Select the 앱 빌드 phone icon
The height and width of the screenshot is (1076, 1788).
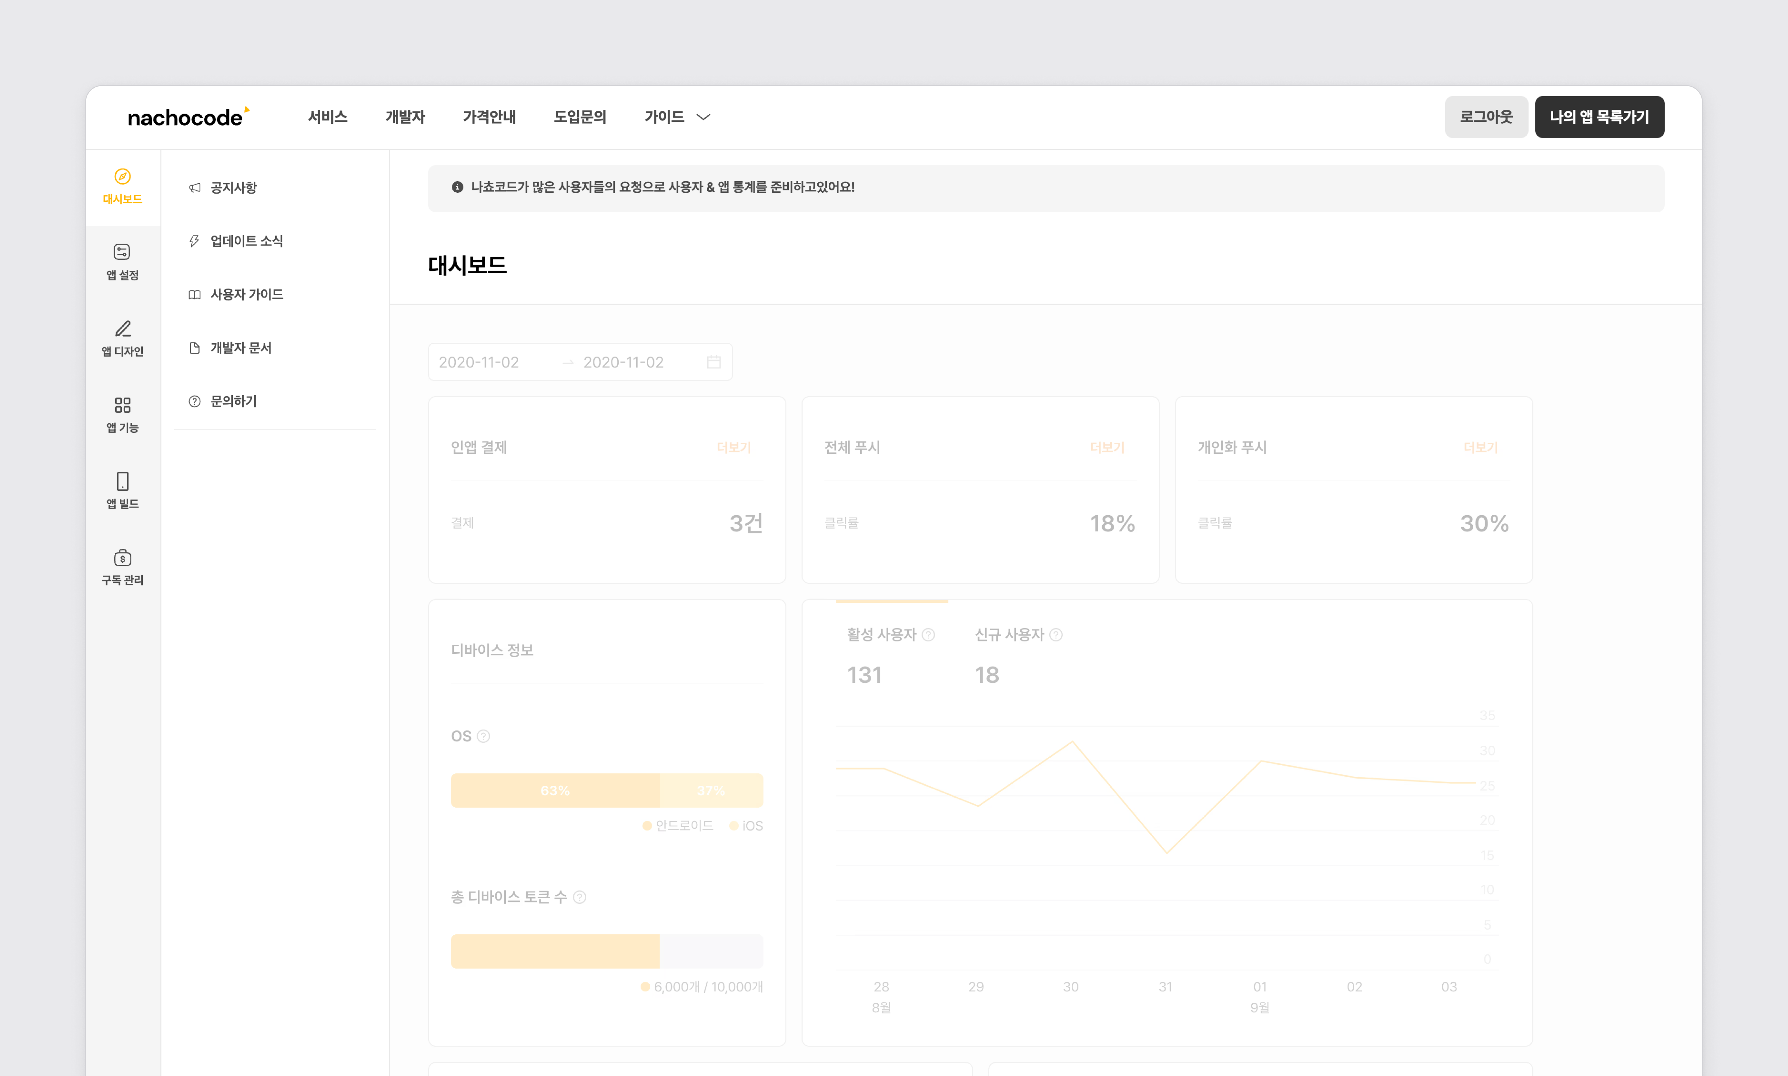pos(123,482)
